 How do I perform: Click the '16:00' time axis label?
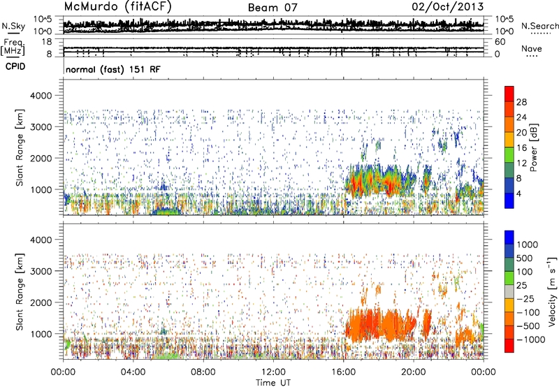[343, 372]
